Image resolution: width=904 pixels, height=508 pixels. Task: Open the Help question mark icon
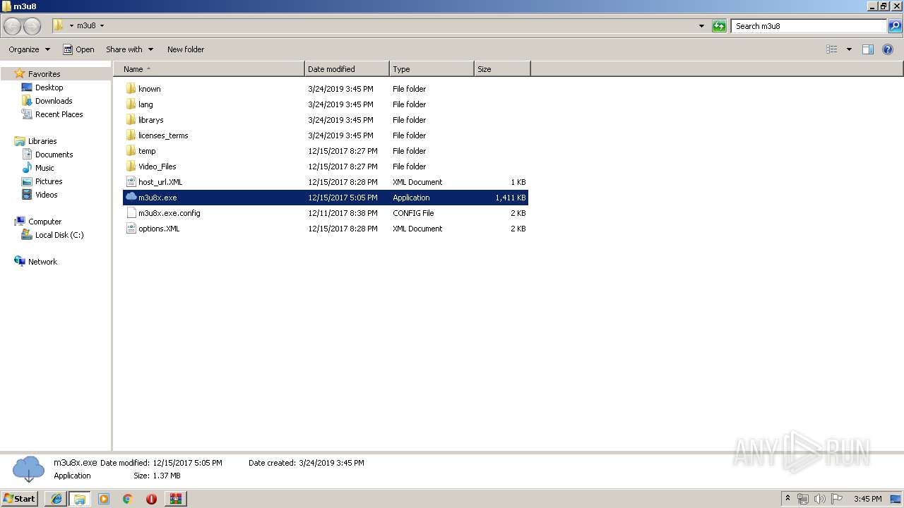tap(888, 49)
